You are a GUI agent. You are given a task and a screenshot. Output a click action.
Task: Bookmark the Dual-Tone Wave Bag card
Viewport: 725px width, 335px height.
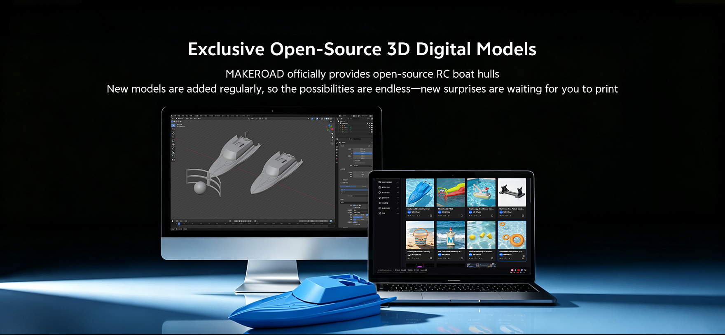click(462, 258)
